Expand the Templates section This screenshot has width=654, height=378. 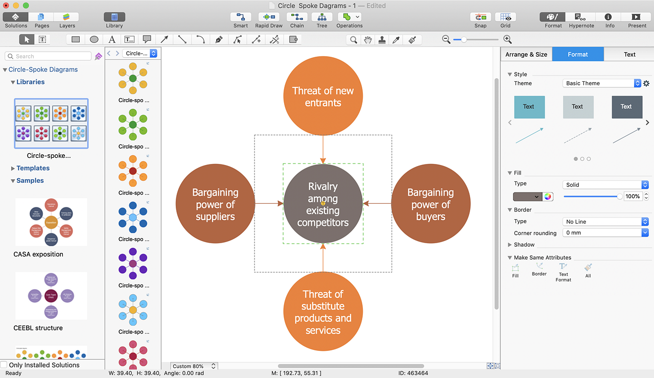(13, 168)
